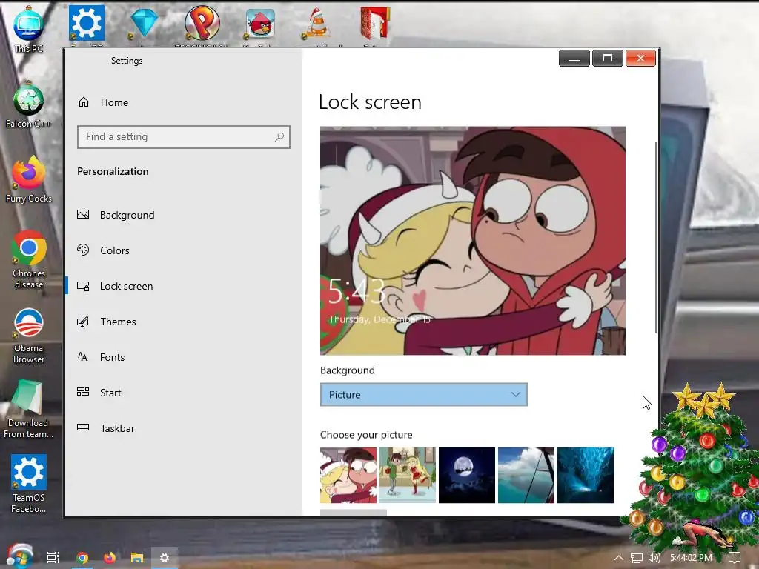759x569 pixels.
Task: Open the letter P desktop shortcut
Action: tap(202, 24)
